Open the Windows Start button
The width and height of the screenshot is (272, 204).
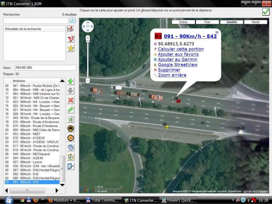pyautogui.click(x=8, y=199)
